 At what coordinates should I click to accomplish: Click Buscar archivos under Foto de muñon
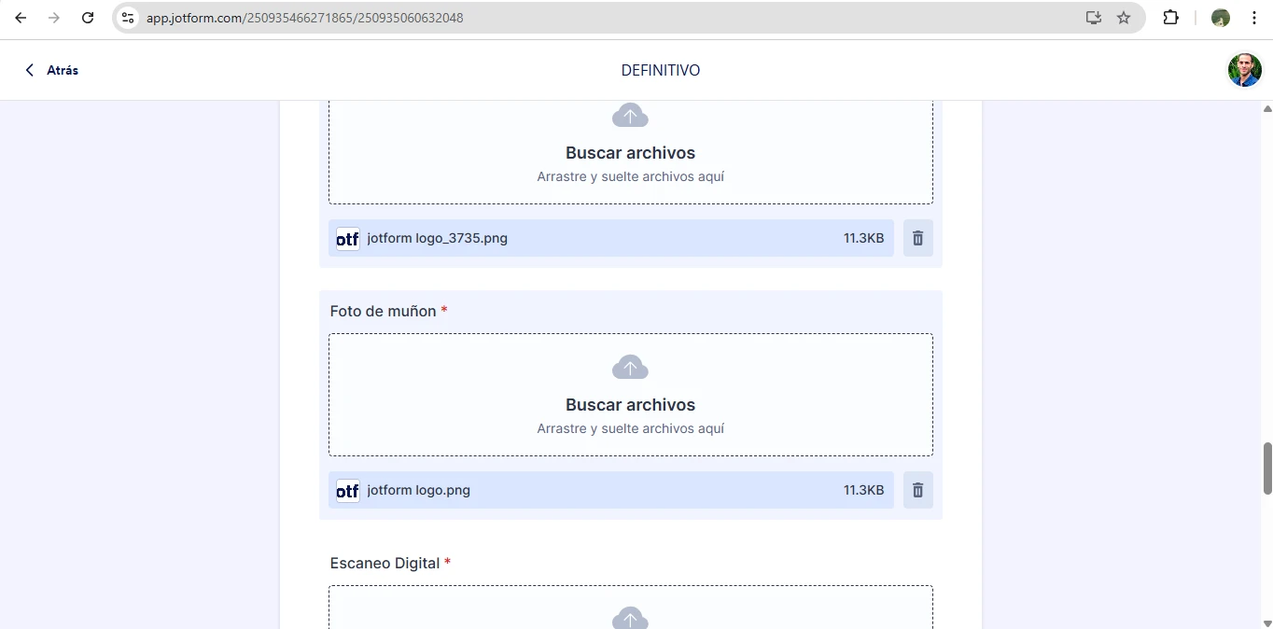[x=630, y=404]
